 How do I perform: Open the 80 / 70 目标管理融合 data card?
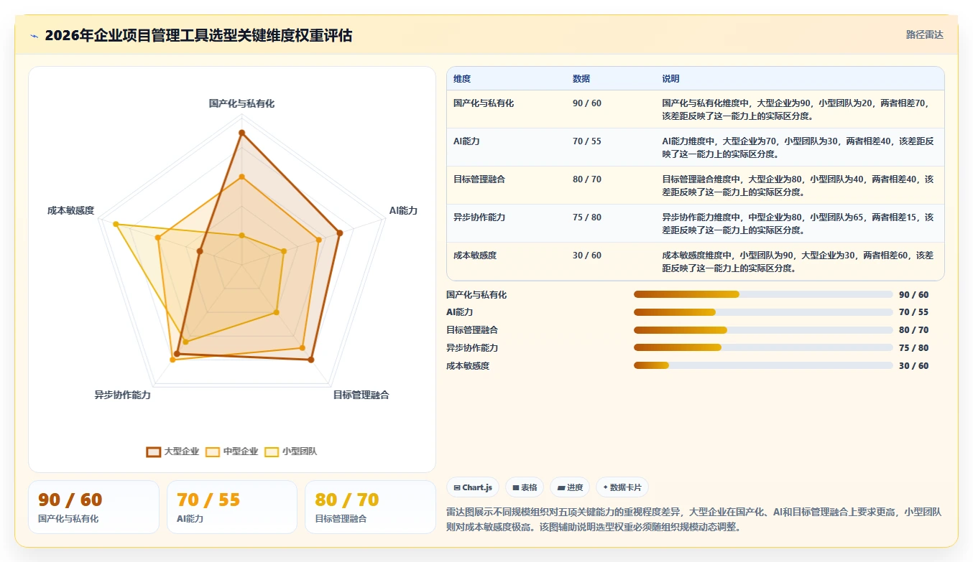point(370,507)
